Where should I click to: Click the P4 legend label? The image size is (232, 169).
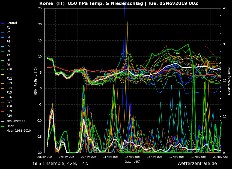coord(8,41)
